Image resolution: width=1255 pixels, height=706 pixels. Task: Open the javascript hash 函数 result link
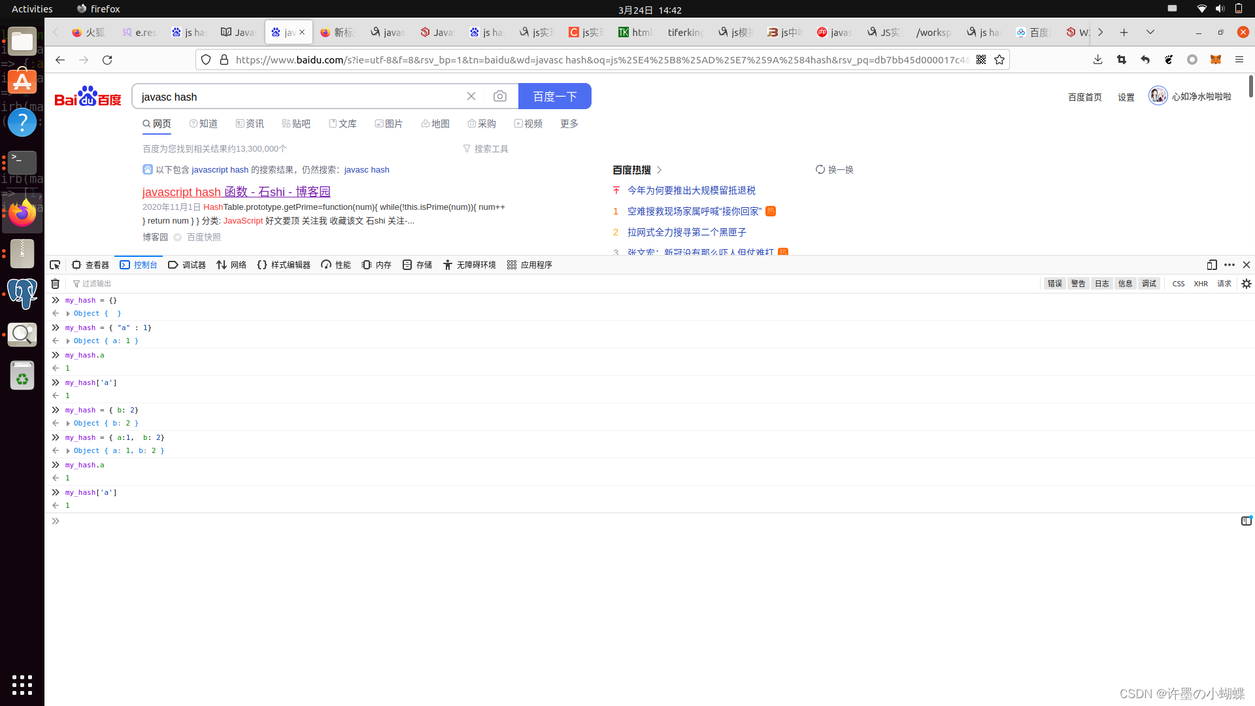(236, 192)
